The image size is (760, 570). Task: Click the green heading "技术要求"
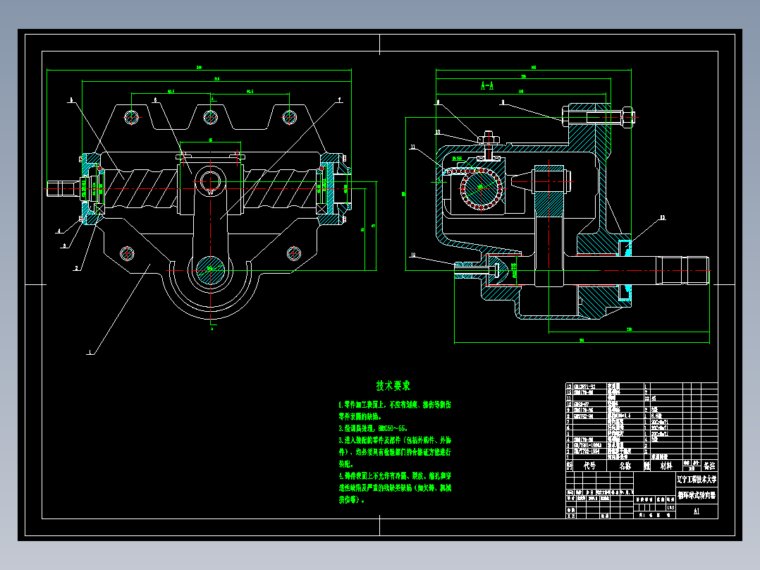[x=393, y=386]
